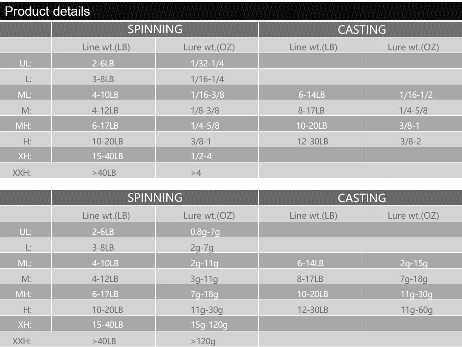Select the 0.8g-7g lure weight cell

click(205, 232)
